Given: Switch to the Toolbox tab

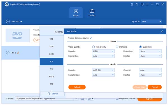Looking at the screenshot, I should pyautogui.click(x=92, y=13).
